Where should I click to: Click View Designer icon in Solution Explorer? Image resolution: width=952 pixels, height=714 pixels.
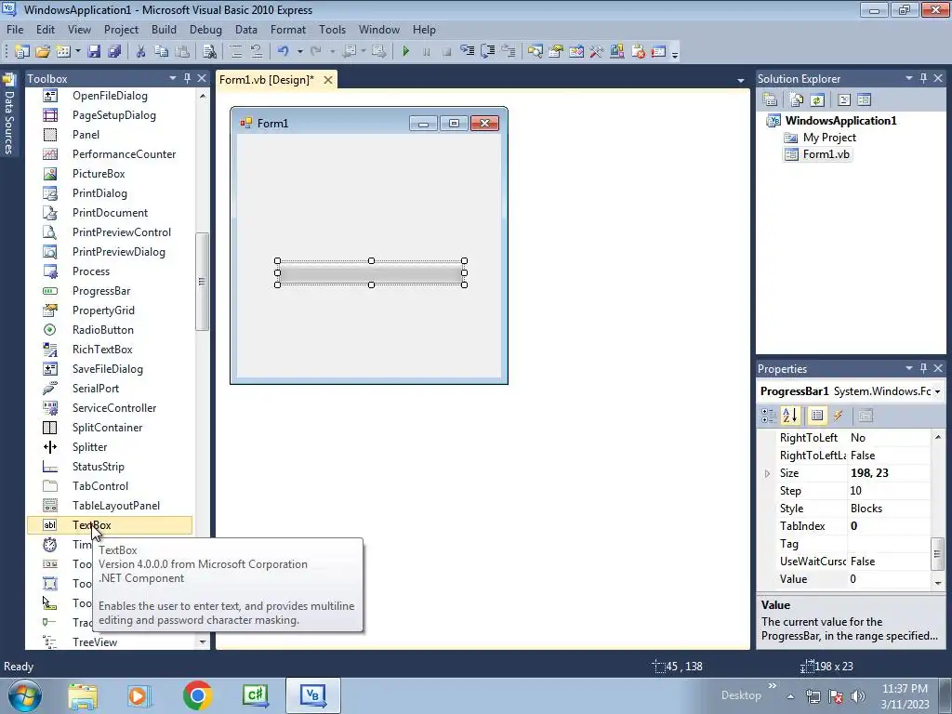(x=865, y=99)
